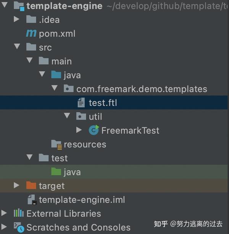This screenshot has width=229, height=234.
Task: Select the test.ftl file
Action: [x=103, y=103]
